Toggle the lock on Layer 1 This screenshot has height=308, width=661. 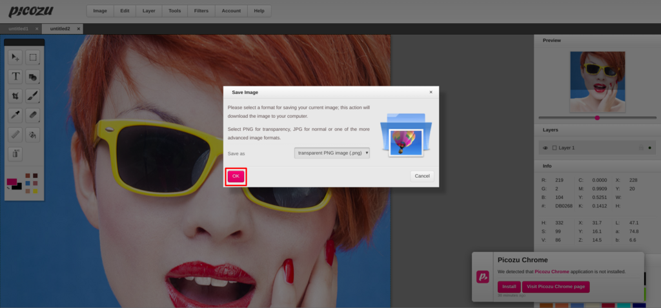[641, 148]
